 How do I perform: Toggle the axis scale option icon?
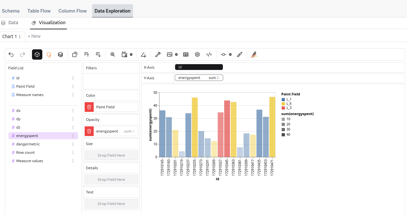pos(143,54)
